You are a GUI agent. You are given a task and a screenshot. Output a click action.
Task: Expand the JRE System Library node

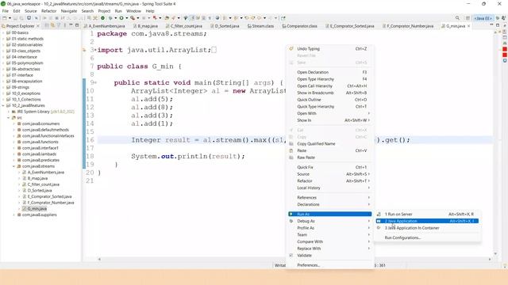9,112
